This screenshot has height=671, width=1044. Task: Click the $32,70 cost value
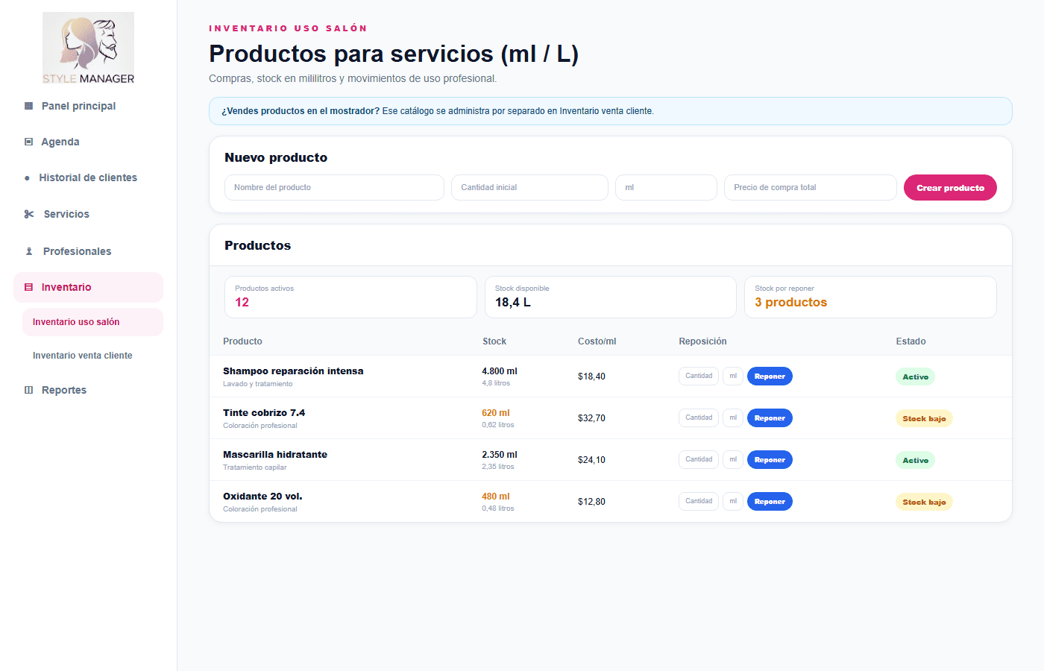591,418
